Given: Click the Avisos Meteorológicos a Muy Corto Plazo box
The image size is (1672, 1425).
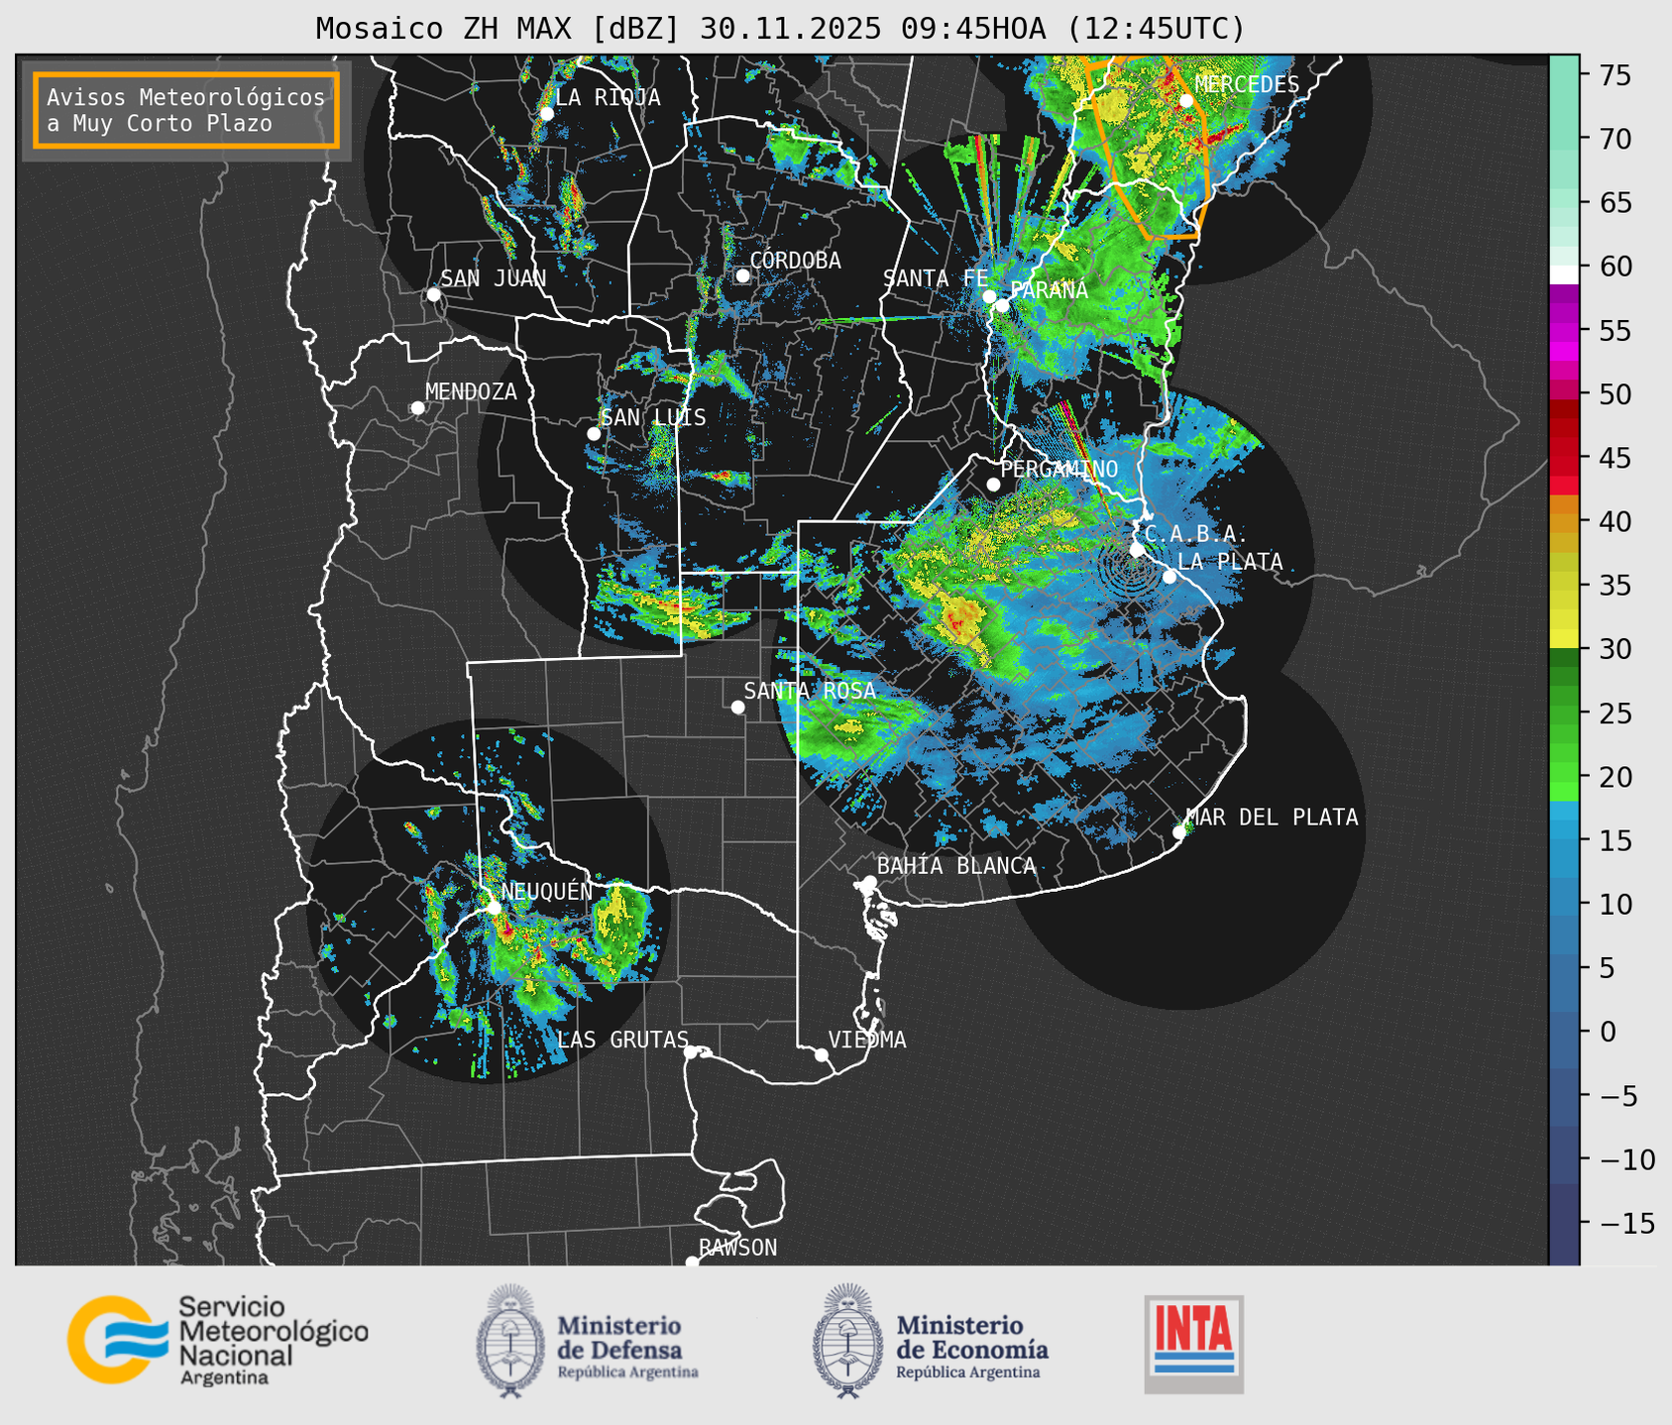Looking at the screenshot, I should pyautogui.click(x=186, y=110).
